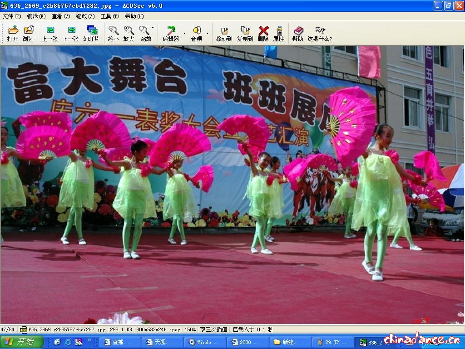Click the 移动到 (Move to) icon
465x349 pixels.
pyautogui.click(x=224, y=33)
